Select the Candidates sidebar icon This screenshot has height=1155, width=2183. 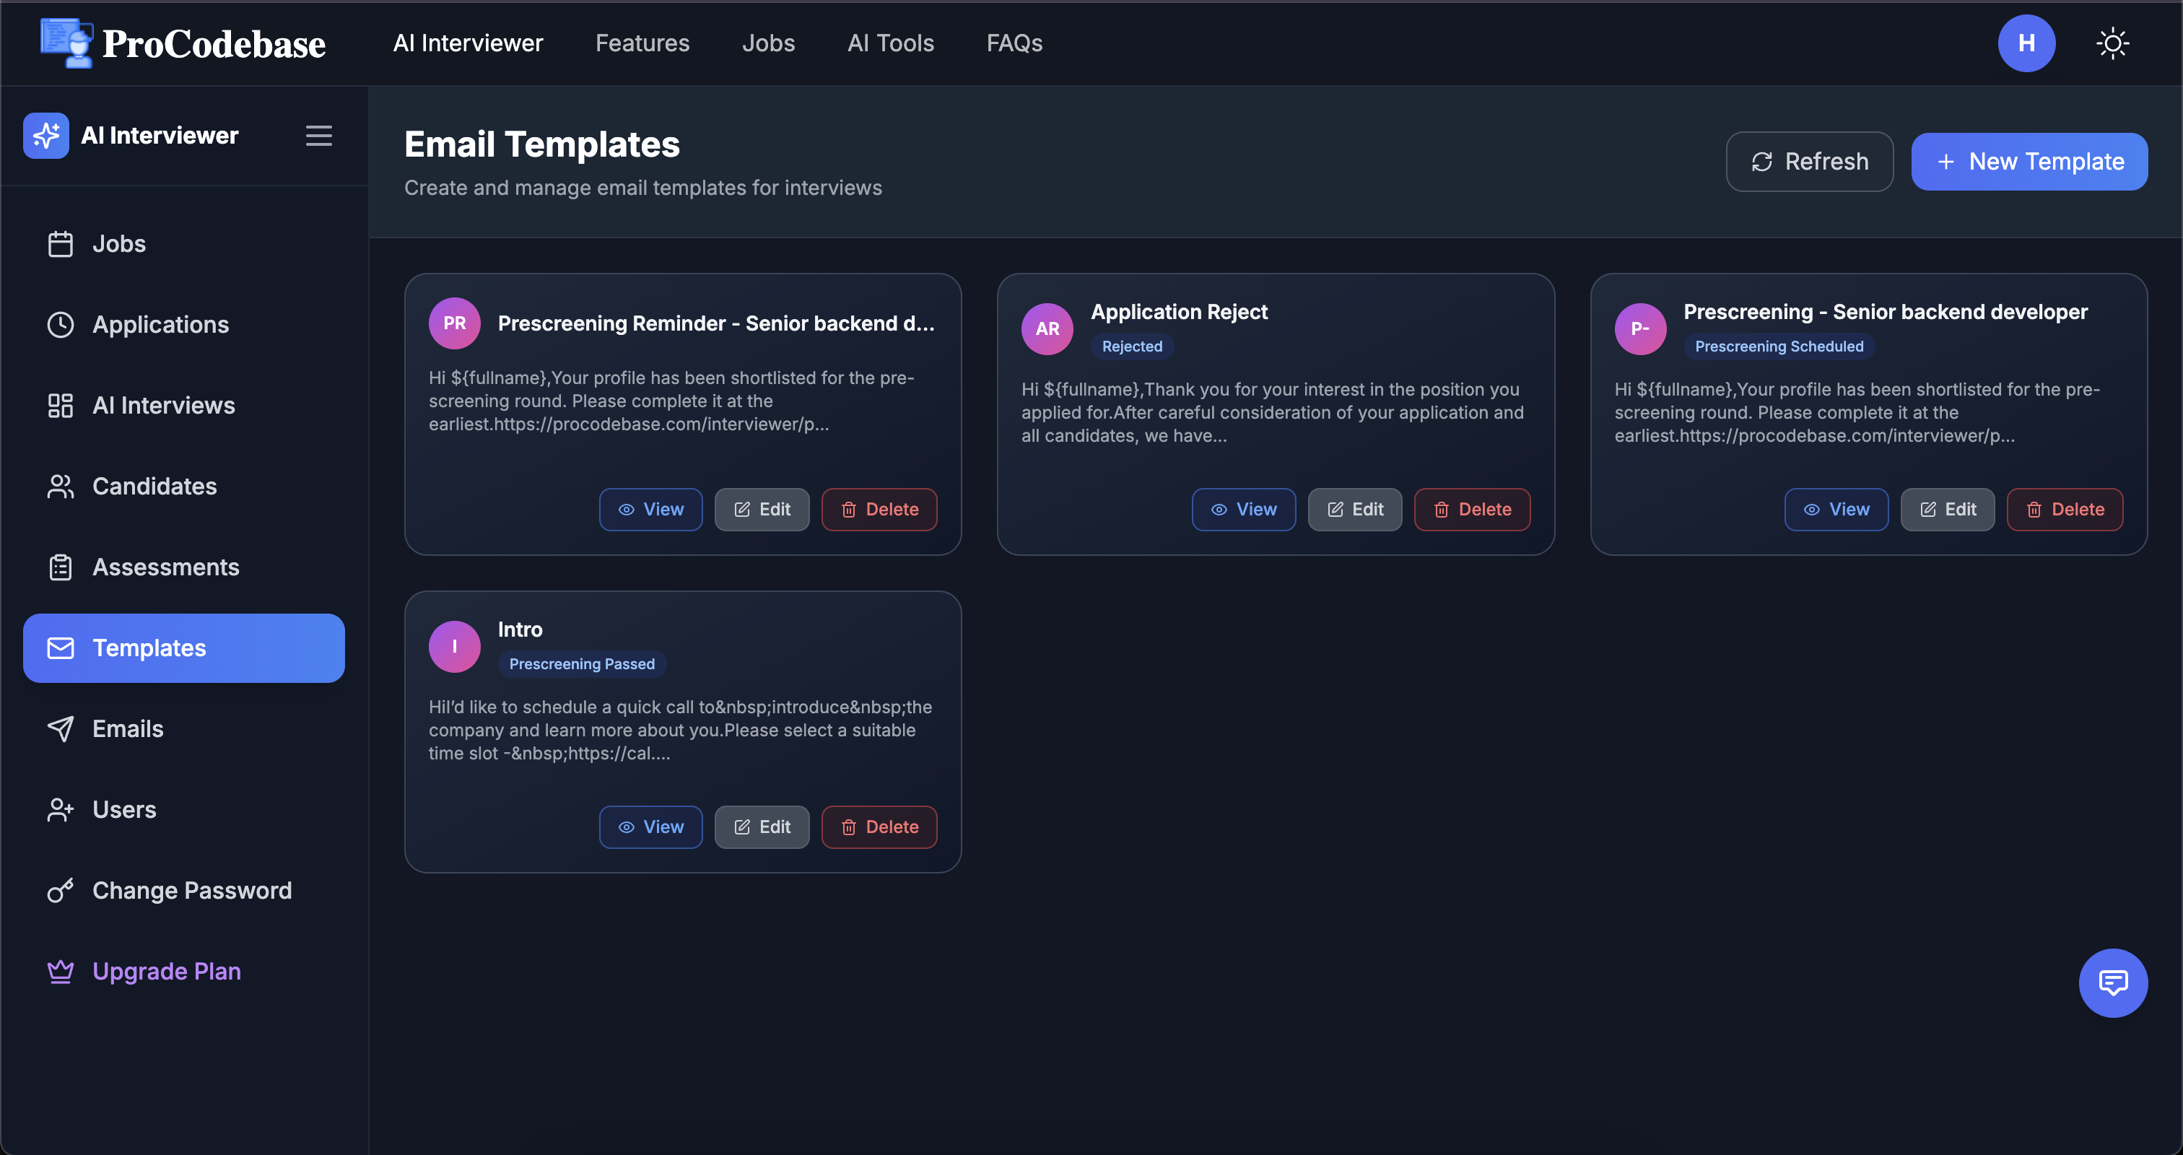click(59, 486)
